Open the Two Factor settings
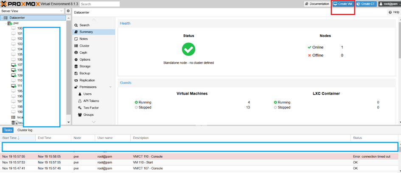Screen dimensions: 401x173 91,108
